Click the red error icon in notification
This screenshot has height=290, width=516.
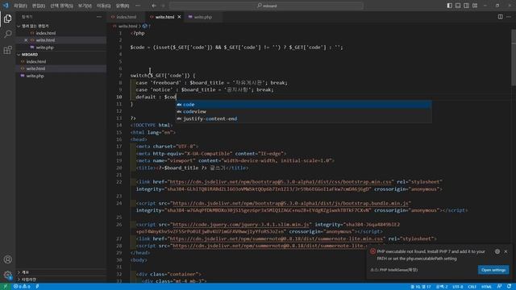click(x=372, y=251)
